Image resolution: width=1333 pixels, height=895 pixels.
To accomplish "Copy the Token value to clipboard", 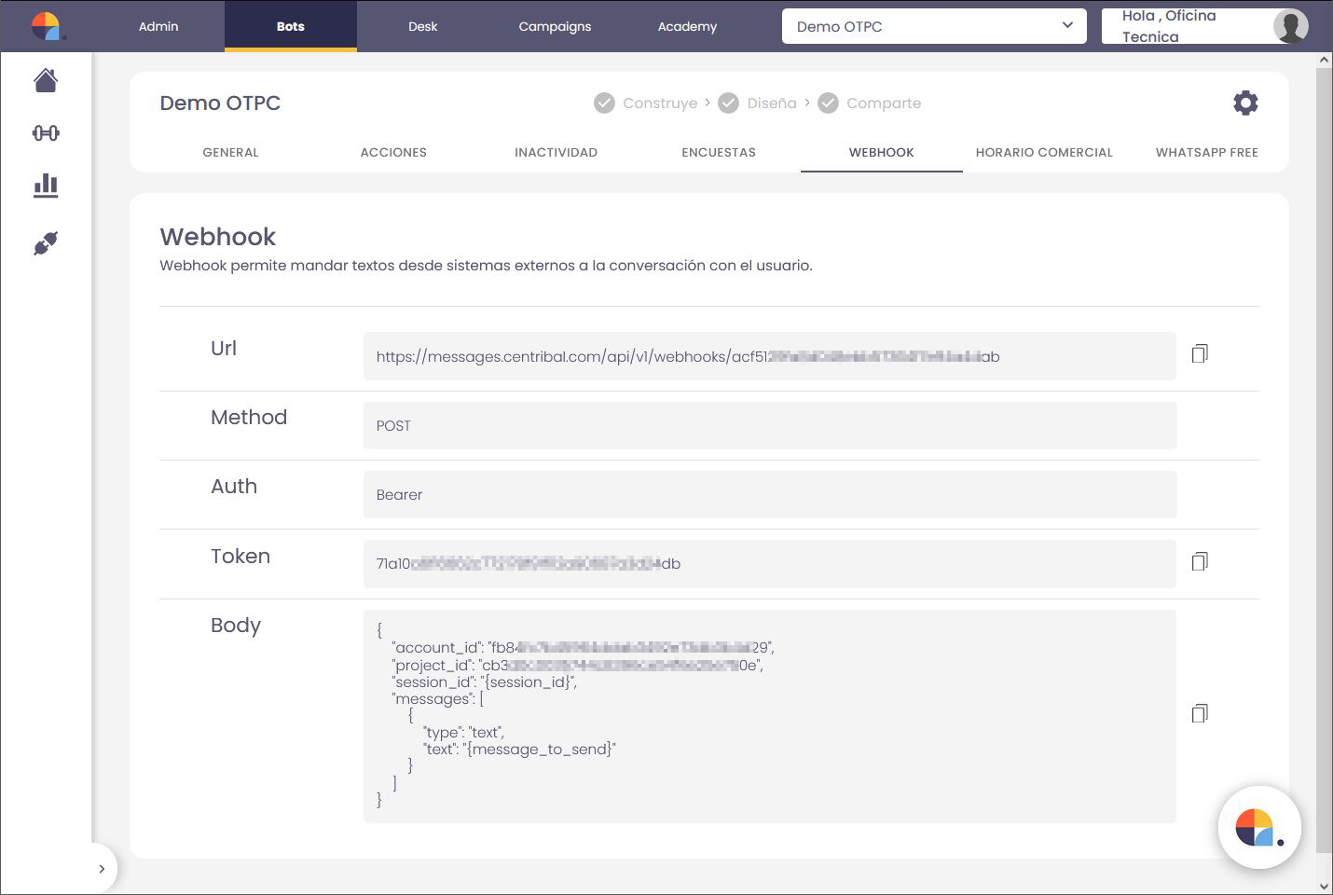I will [x=1200, y=561].
